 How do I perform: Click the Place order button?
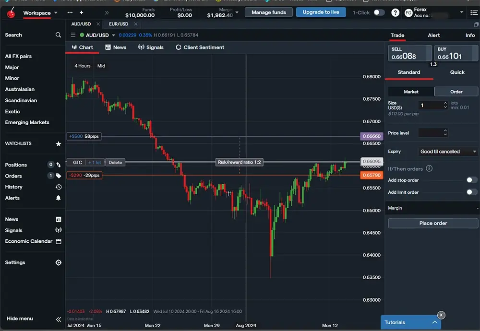[x=433, y=224]
